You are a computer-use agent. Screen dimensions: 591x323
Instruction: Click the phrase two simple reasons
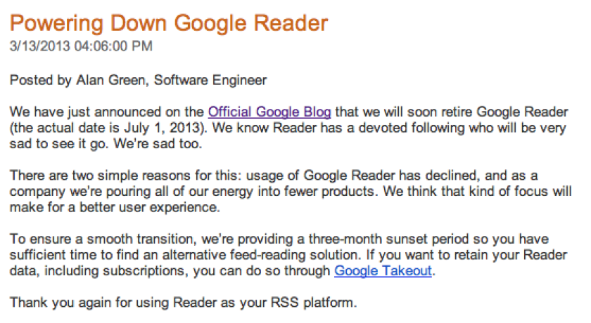[x=132, y=176]
